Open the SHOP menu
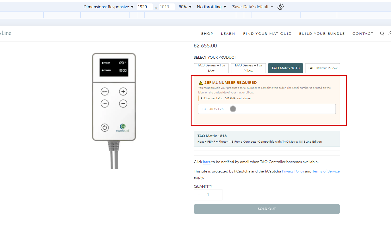The height and width of the screenshot is (230, 391). pyautogui.click(x=207, y=34)
